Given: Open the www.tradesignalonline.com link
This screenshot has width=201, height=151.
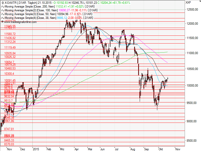Looking at the screenshot, I should 20,22.
